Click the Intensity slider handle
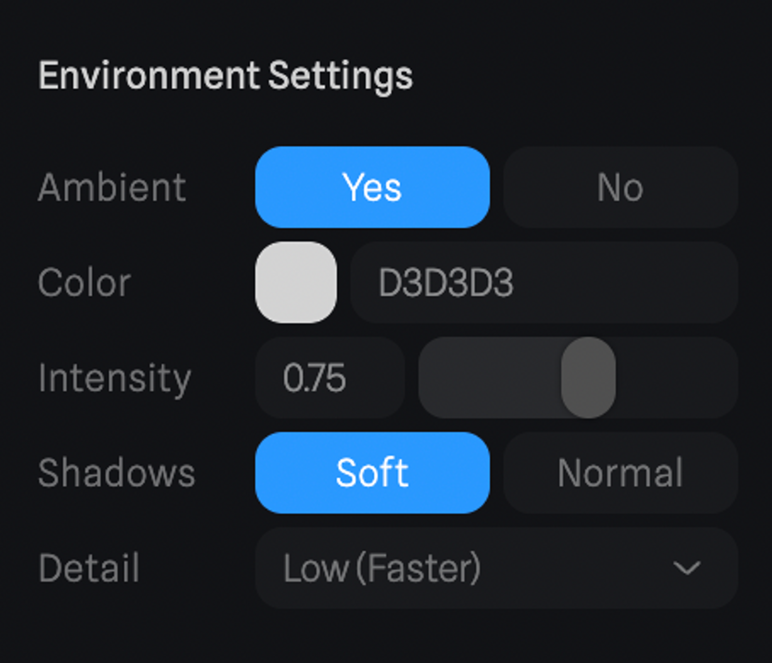Screen dimensions: 772x663 pyautogui.click(x=588, y=377)
